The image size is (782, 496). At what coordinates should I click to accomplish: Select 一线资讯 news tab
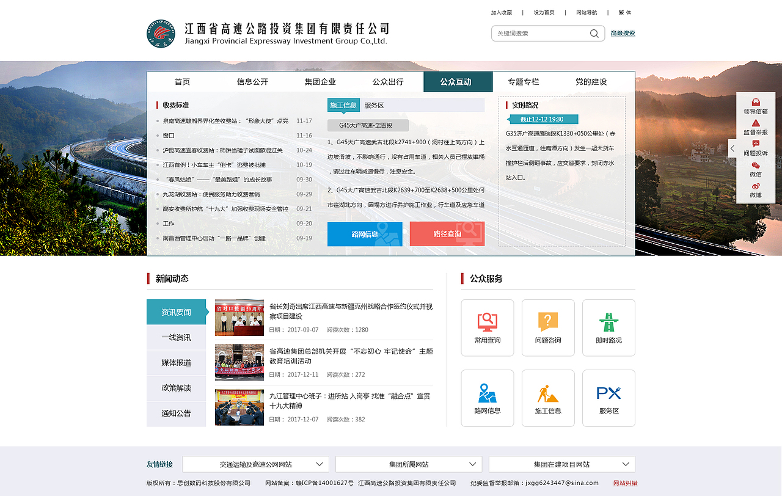[176, 337]
